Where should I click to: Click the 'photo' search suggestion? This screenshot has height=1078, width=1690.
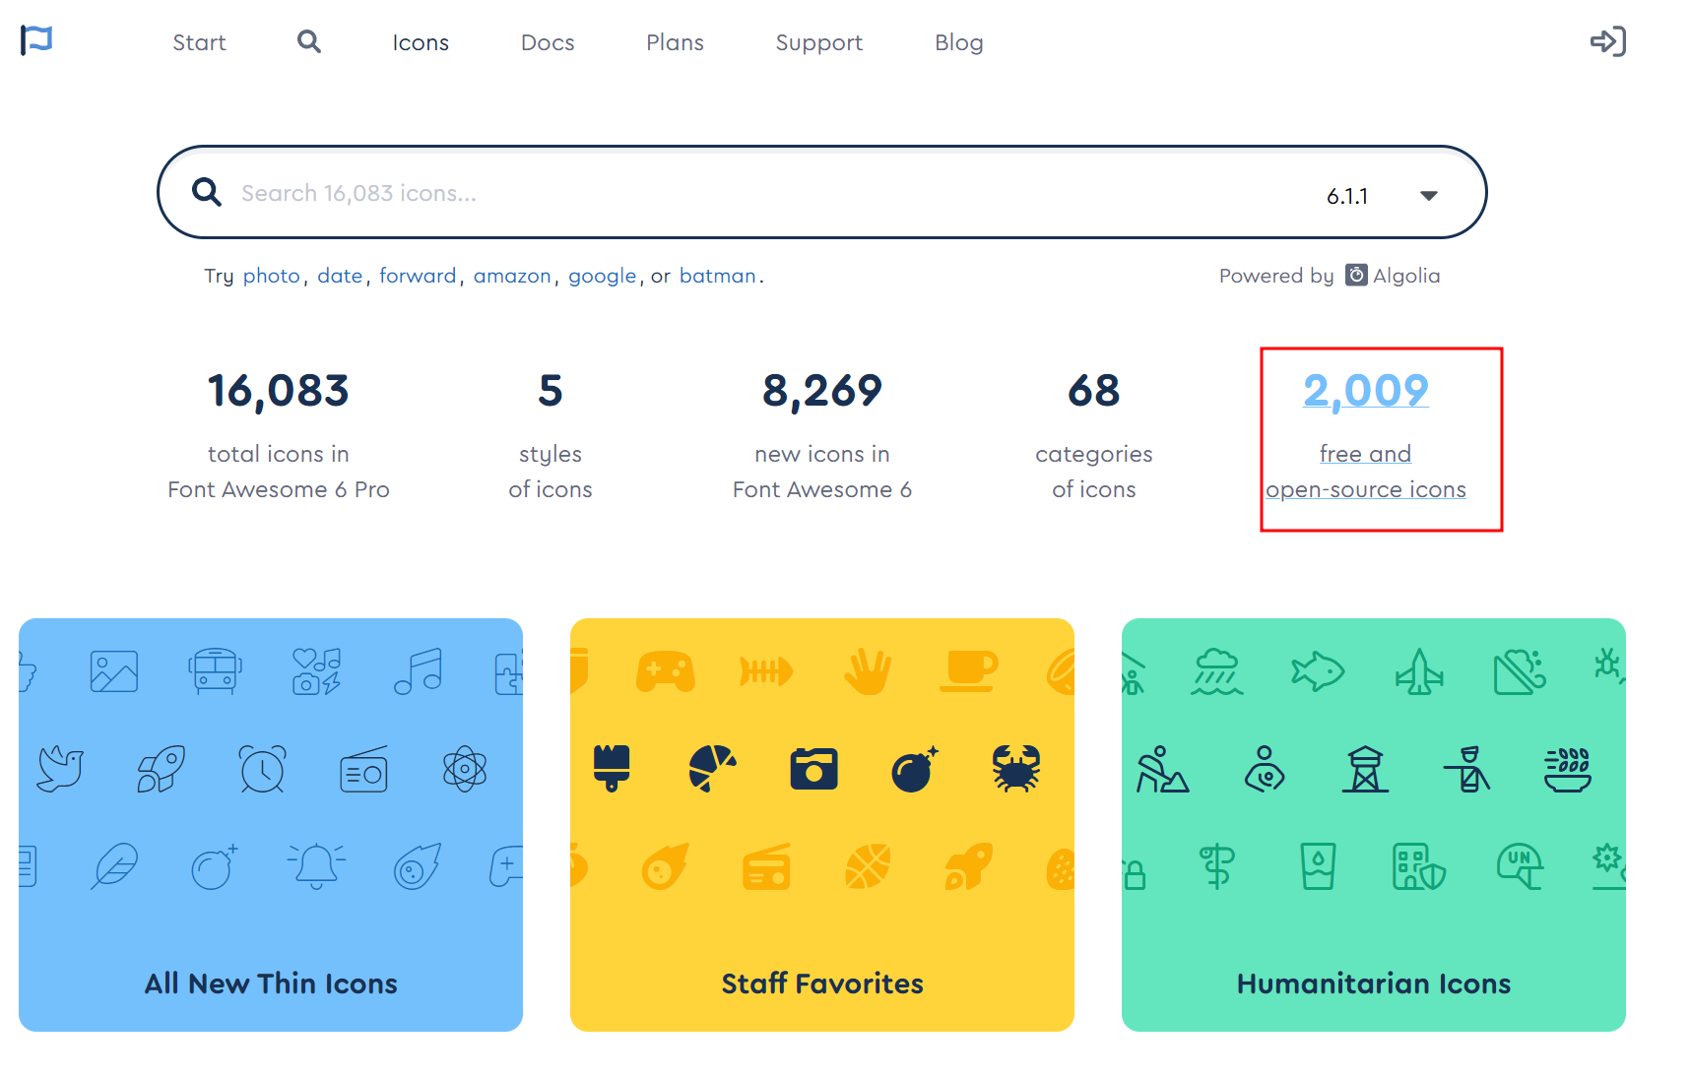click(x=272, y=276)
